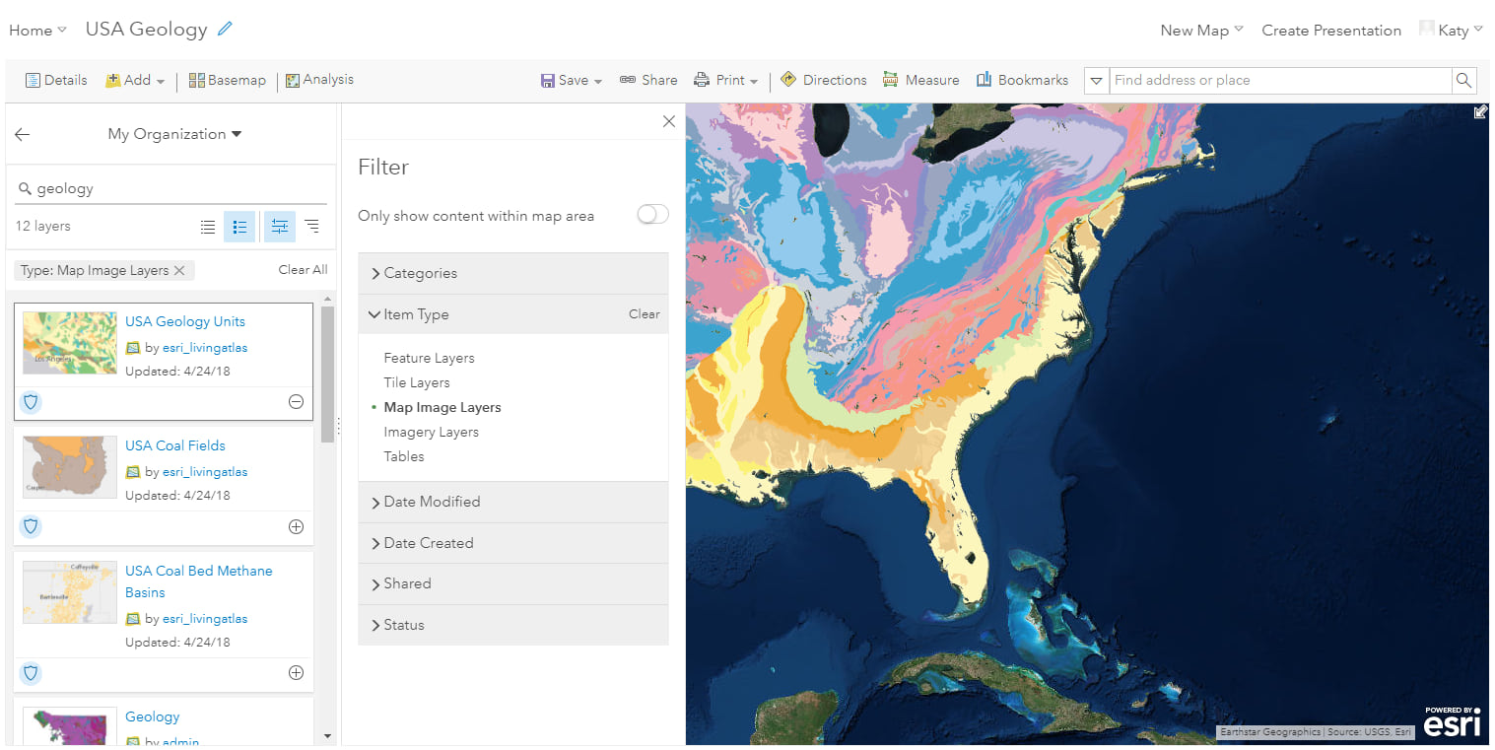Open the map Details panel
This screenshot has width=1495, height=750.
click(55, 80)
